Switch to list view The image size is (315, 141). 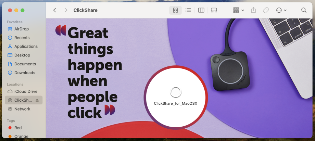tap(188, 10)
